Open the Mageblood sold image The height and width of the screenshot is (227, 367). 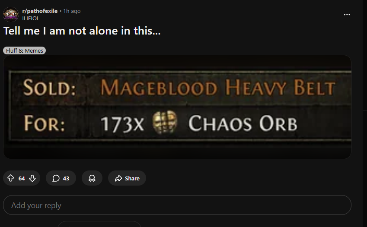pyautogui.click(x=177, y=107)
